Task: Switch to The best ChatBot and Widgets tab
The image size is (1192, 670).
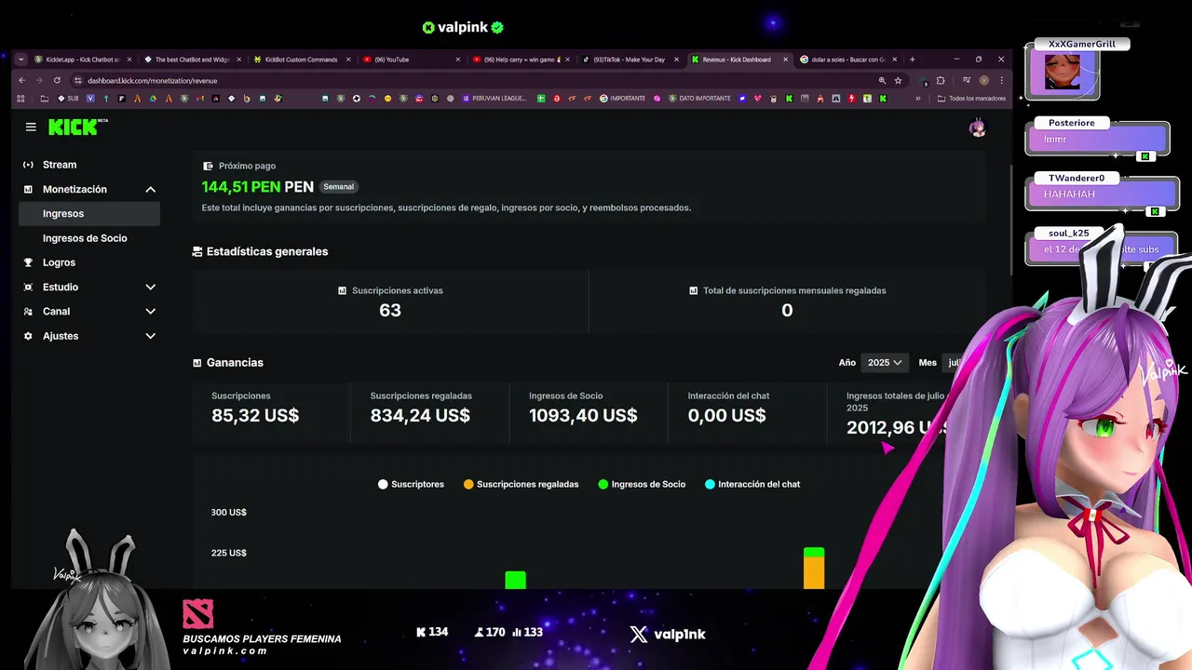Action: [x=193, y=60]
